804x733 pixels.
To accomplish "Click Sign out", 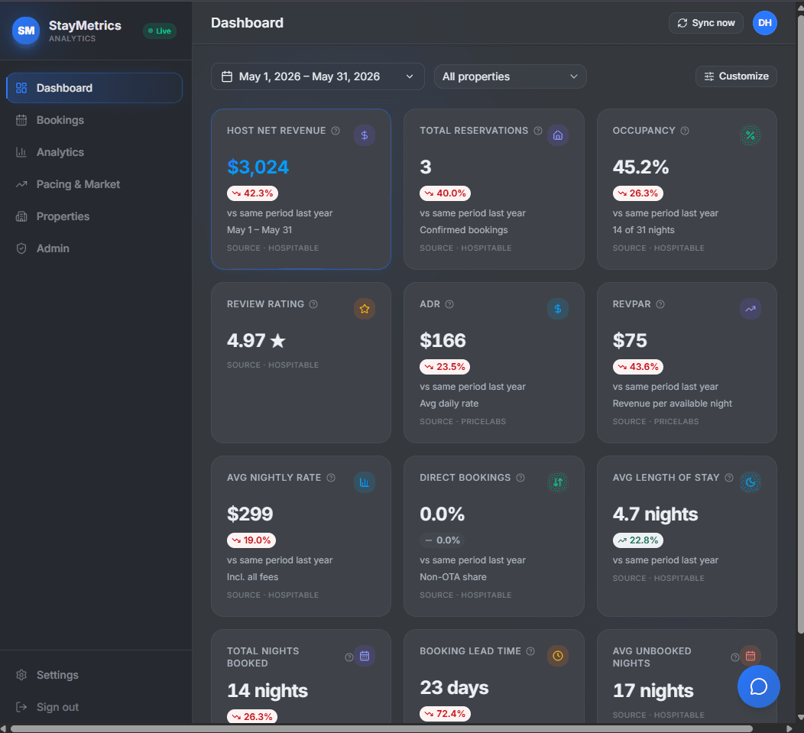I will [94, 707].
